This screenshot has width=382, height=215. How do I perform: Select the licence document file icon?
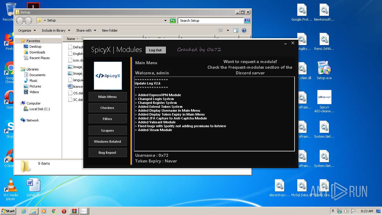point(70,87)
